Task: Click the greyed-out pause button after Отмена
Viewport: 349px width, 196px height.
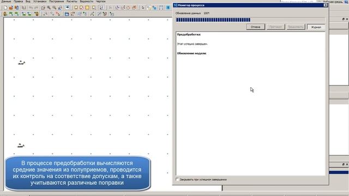Action: pyautogui.click(x=275, y=27)
